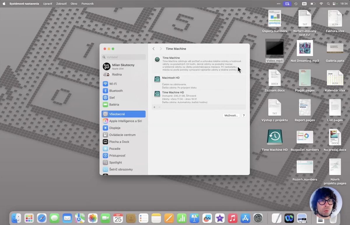Image resolution: width=350 pixels, height=225 pixels.
Task: Open the Time Machine menu bar icon
Action: tap(296, 4)
